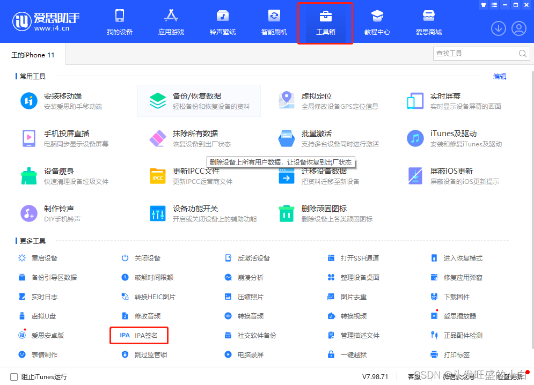Open 修复应用弹窗 tool

coord(457,277)
